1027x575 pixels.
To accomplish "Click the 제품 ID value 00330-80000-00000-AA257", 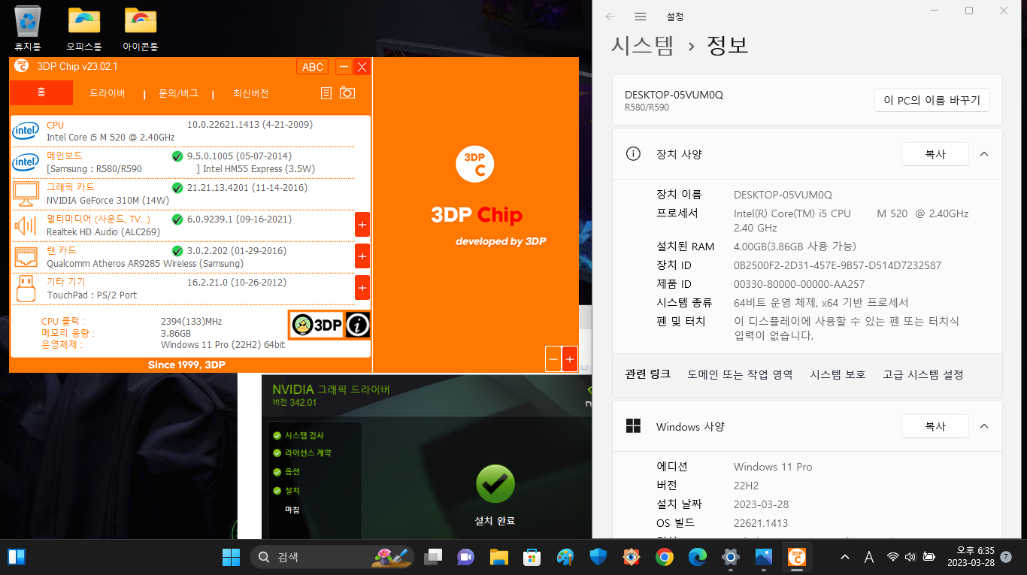I will (799, 284).
